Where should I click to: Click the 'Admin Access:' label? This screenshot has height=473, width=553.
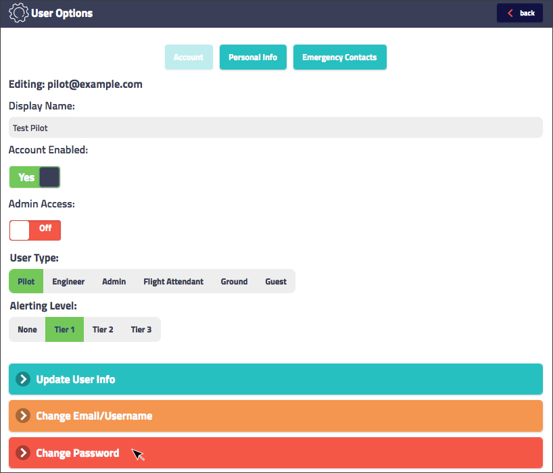tap(42, 203)
